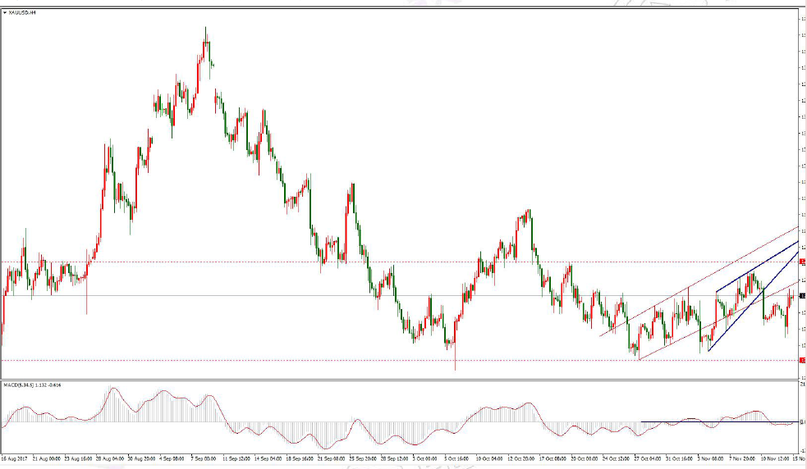The height and width of the screenshot is (469, 807).
Task: Click the 5 Oct 16:00 time label
Action: (456, 458)
